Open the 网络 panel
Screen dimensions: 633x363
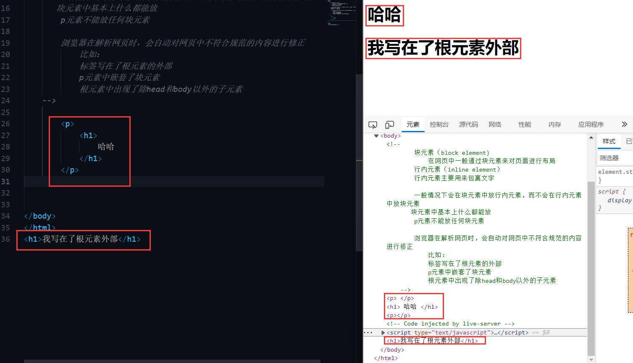coord(495,124)
